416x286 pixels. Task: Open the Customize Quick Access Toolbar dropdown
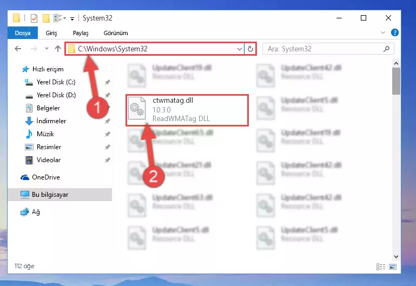pyautogui.click(x=72, y=18)
